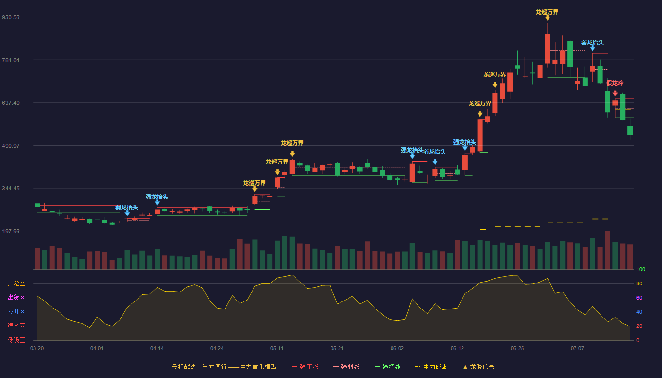Click the blue arrow under the leftmost 强龙抬头 label

click(157, 203)
